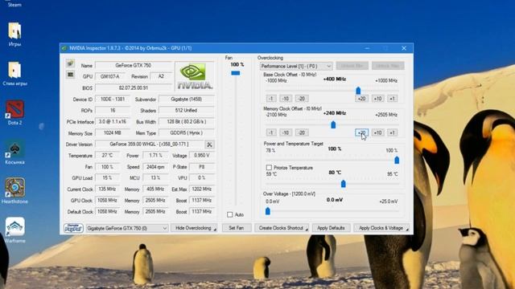Click the Speed 2404 rpm value

coord(155,167)
